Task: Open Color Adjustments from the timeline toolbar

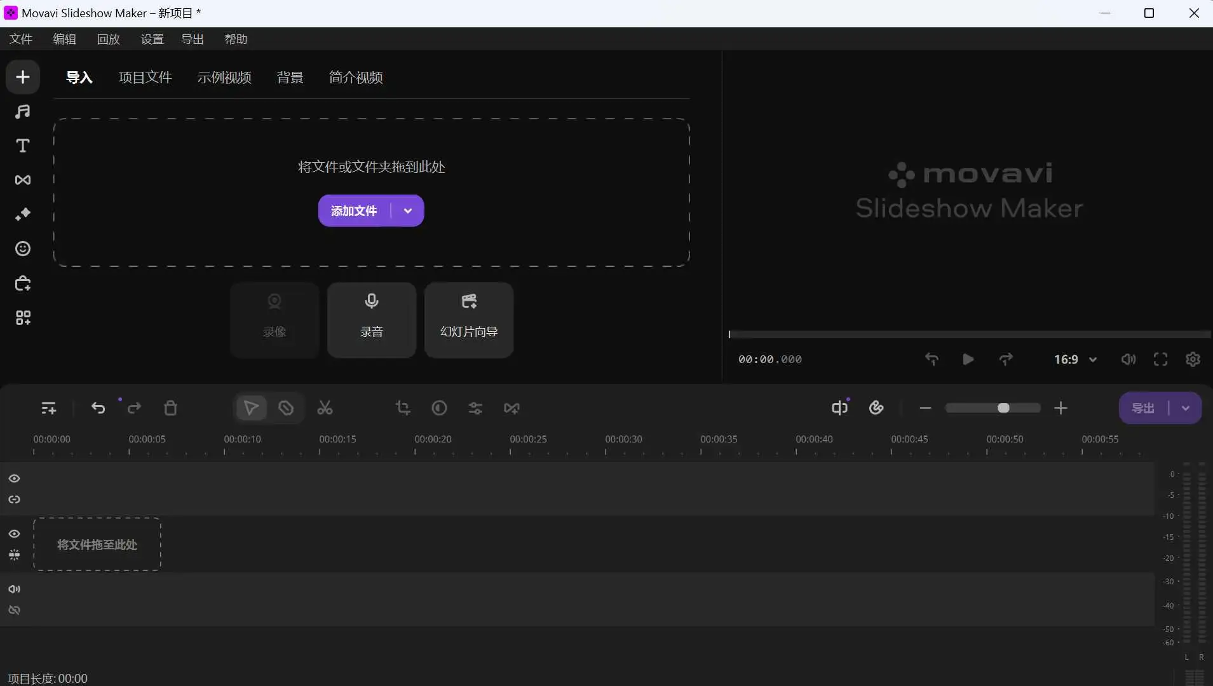Action: 475,408
